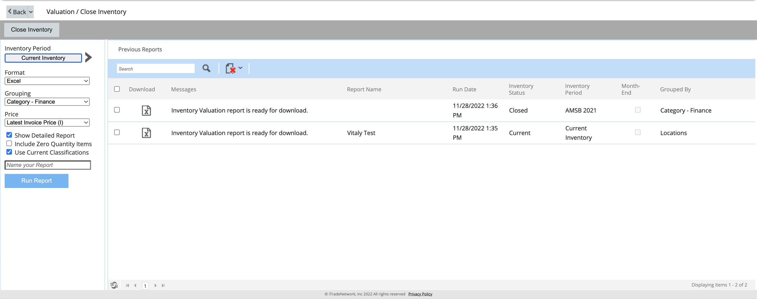Select the Vitaly Test row checkbox
The height and width of the screenshot is (299, 757).
pyautogui.click(x=117, y=132)
